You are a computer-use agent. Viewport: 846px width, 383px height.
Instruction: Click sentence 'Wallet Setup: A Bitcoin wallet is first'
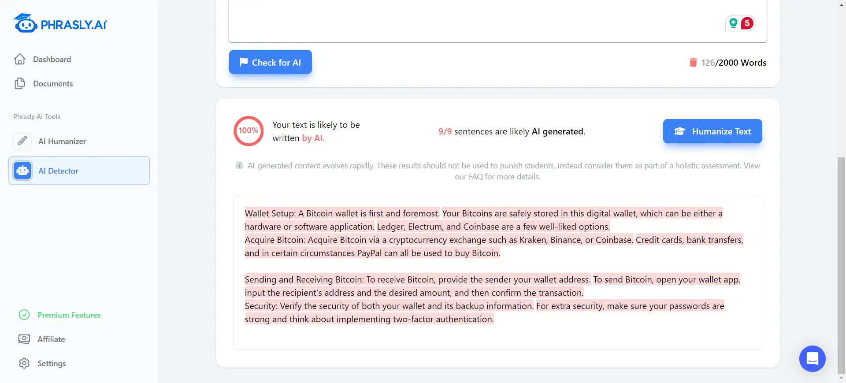click(342, 213)
